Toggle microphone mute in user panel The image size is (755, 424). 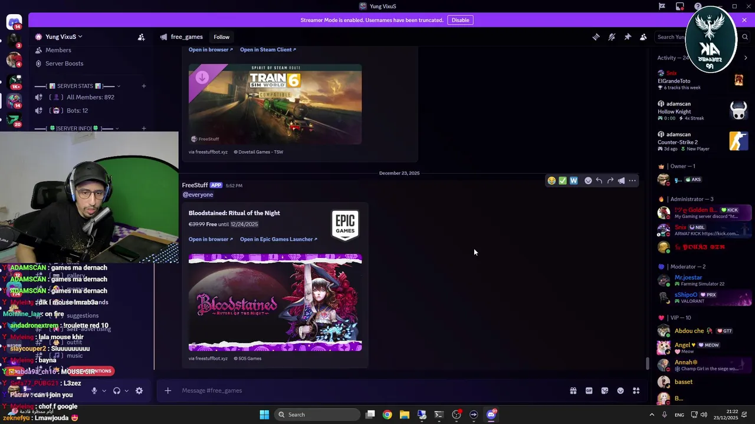pos(94,390)
